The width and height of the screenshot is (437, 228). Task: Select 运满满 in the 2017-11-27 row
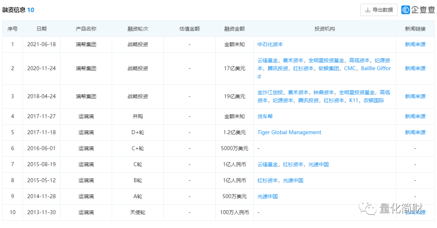tap(86, 116)
